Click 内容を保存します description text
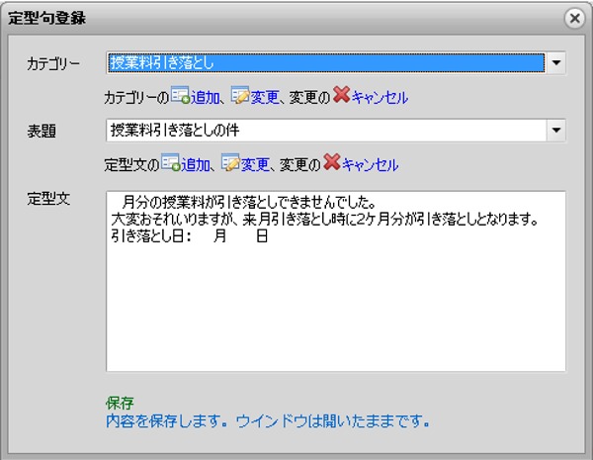This screenshot has width=593, height=460. coord(268,421)
